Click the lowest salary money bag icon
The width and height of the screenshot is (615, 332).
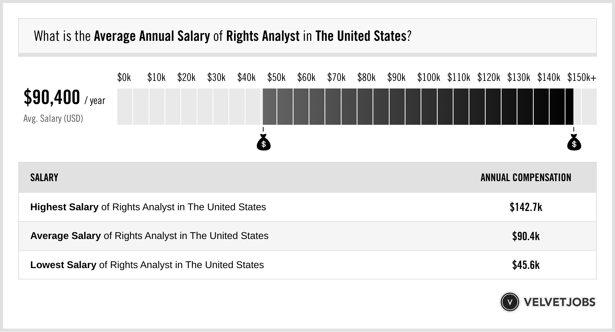click(264, 143)
